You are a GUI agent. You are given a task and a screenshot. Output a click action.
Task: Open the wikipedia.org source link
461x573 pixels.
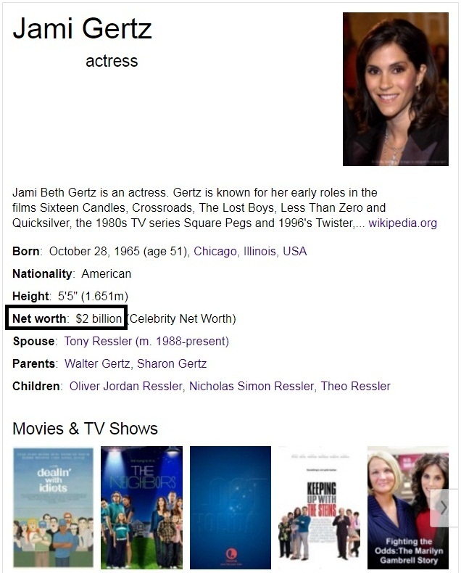tap(402, 223)
